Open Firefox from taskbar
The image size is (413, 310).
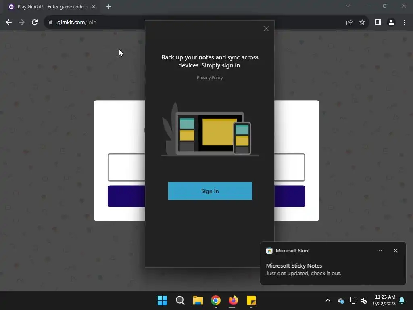(x=234, y=300)
